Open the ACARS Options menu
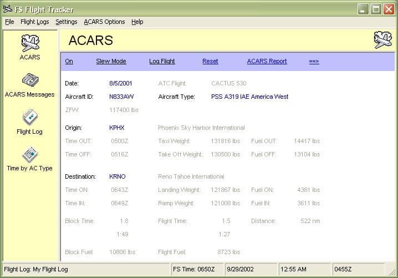This screenshot has height=278, width=398. (x=104, y=22)
